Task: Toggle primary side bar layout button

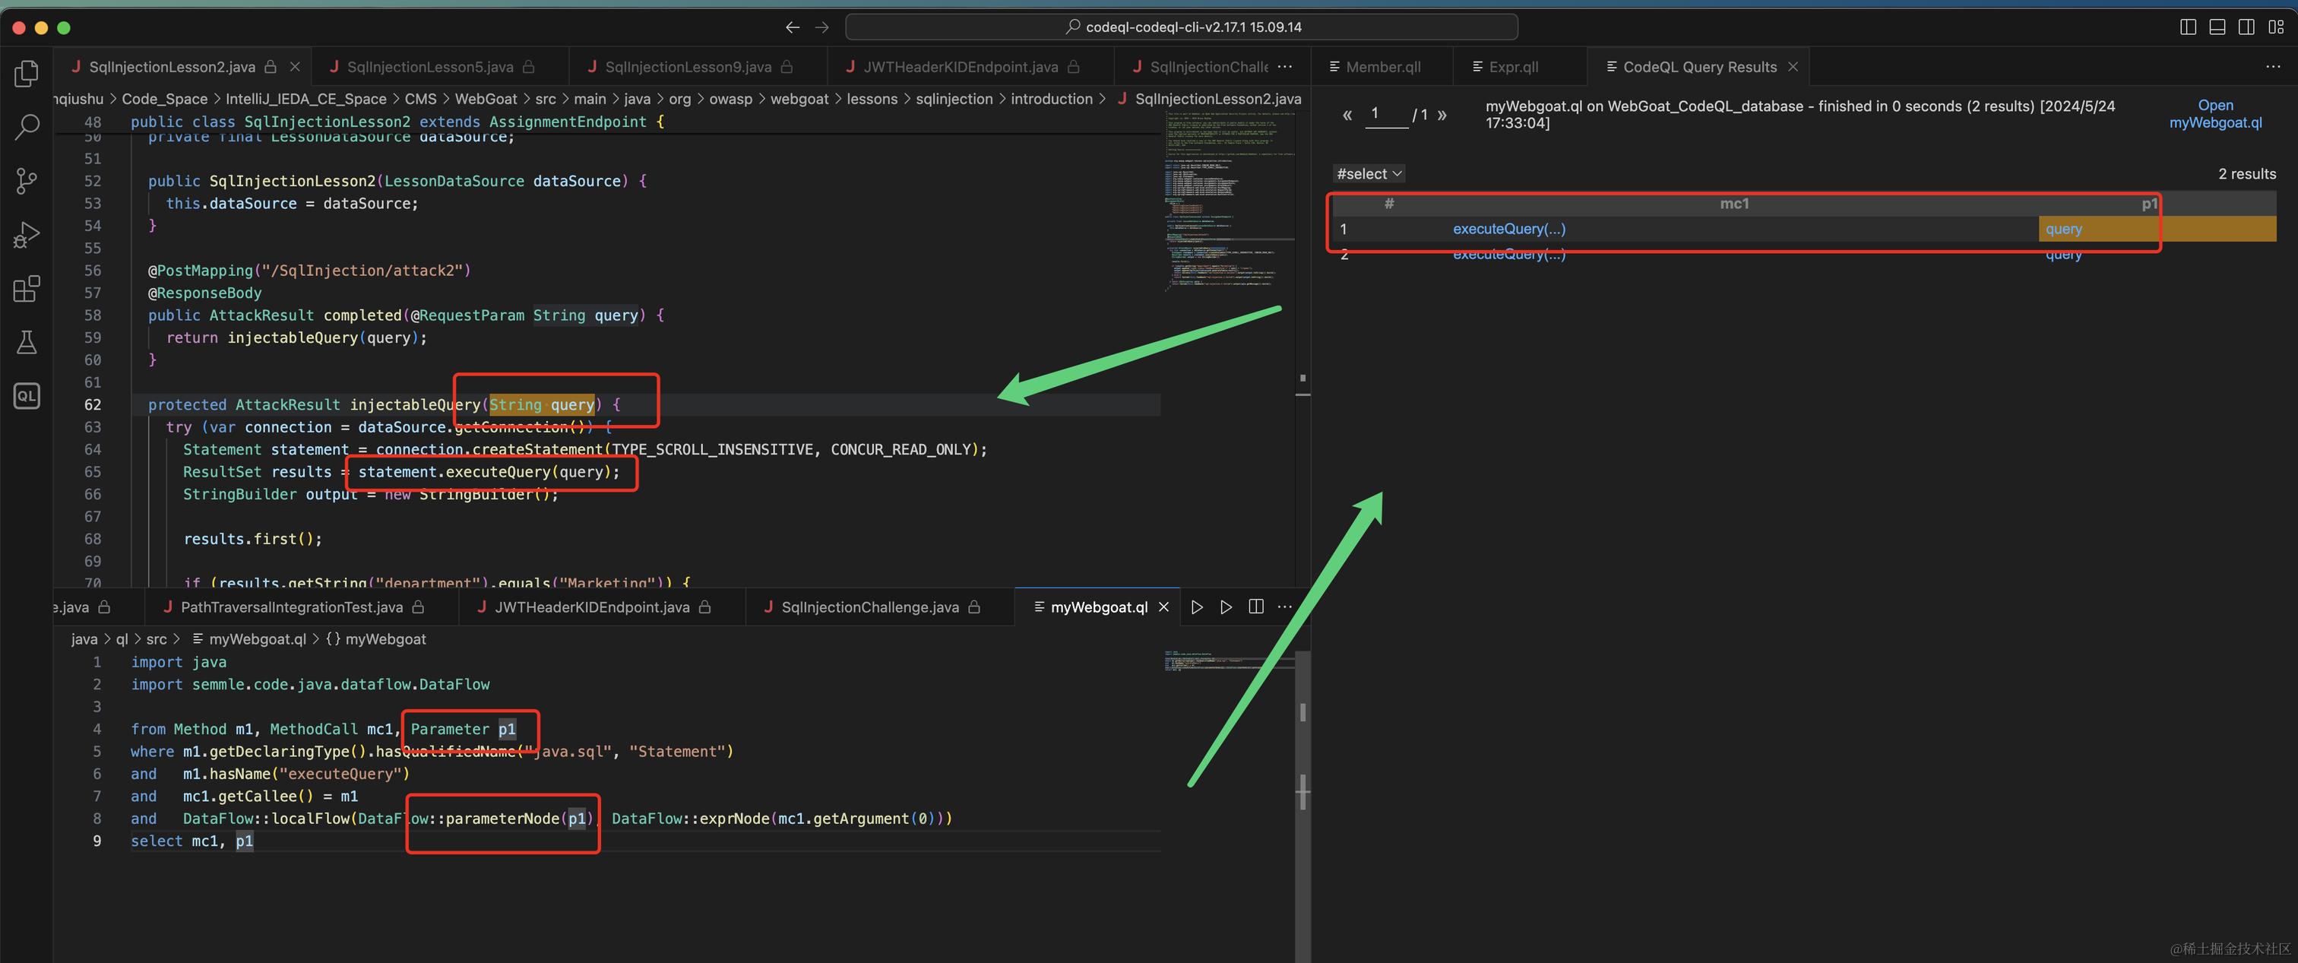Action: tap(2187, 27)
